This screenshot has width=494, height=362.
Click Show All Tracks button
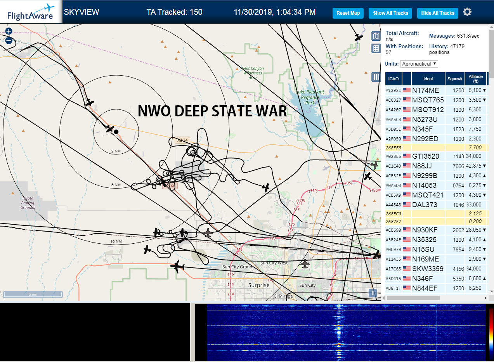click(x=390, y=13)
